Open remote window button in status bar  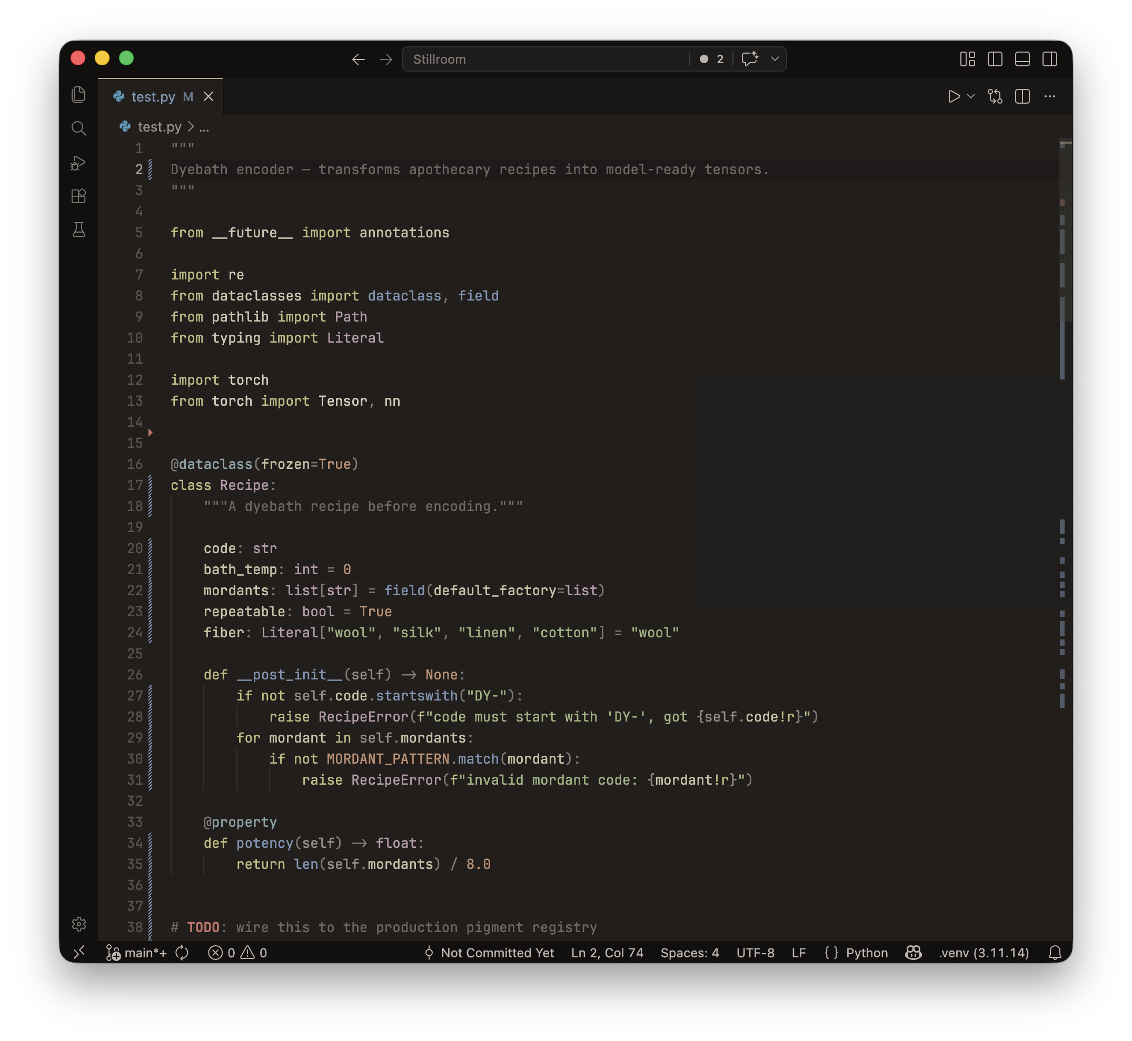[x=79, y=953]
